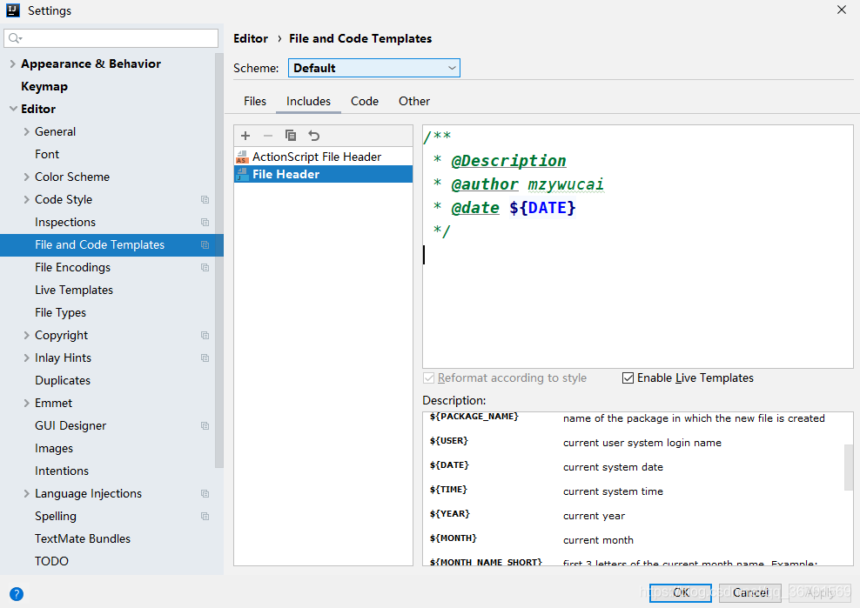Toggle Reformat according to style checkbox
Viewport: 860px width, 608px height.
tap(429, 377)
